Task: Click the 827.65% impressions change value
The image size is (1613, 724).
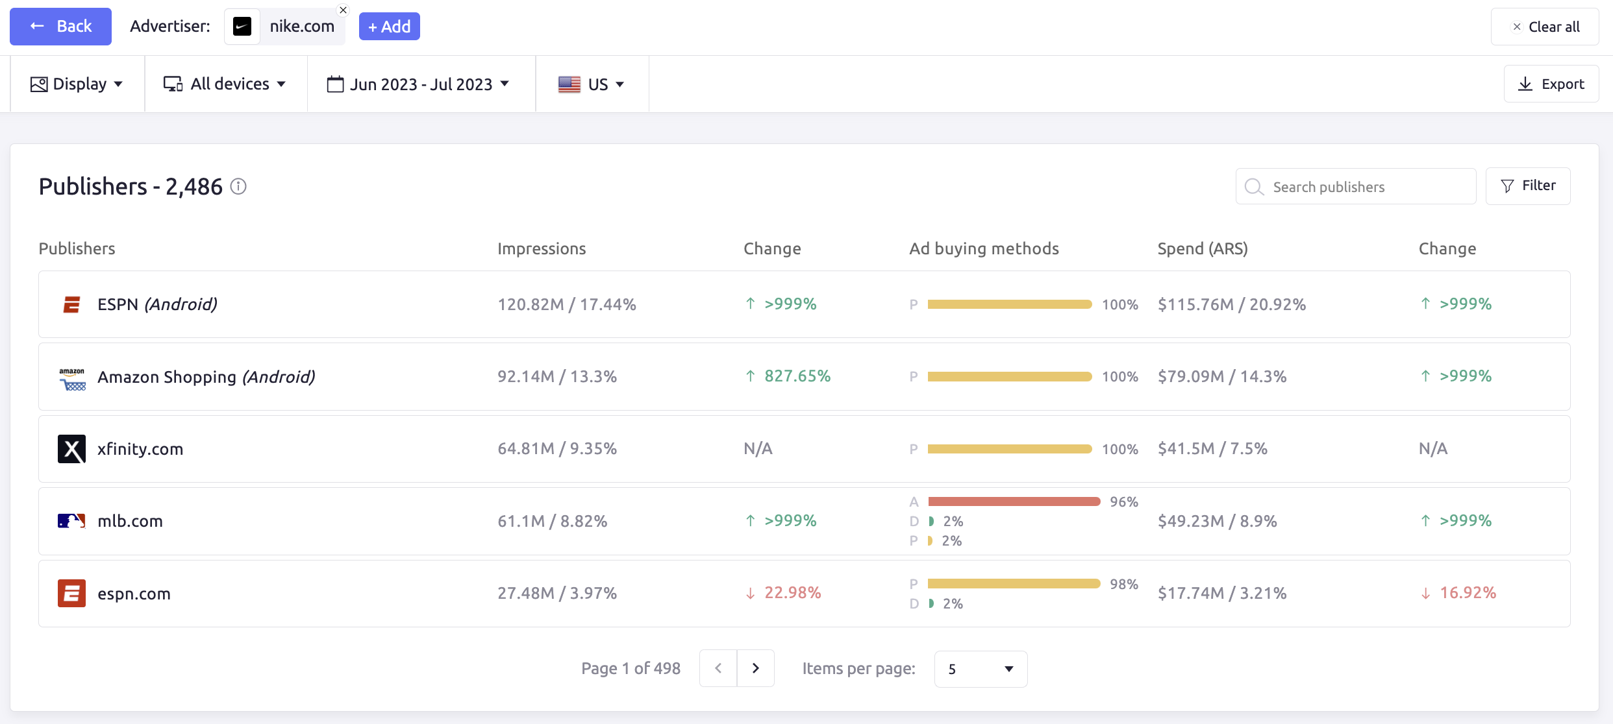Action: [797, 376]
